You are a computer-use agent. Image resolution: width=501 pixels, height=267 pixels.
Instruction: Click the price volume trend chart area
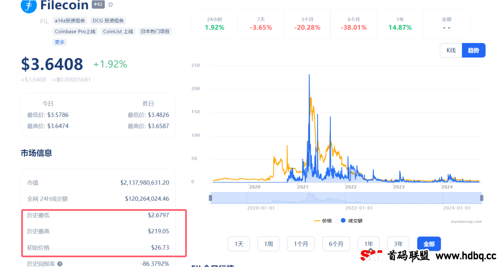346,124
